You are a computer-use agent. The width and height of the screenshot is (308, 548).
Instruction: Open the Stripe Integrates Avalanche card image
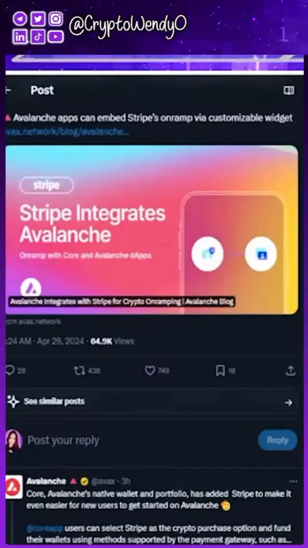pos(152,230)
